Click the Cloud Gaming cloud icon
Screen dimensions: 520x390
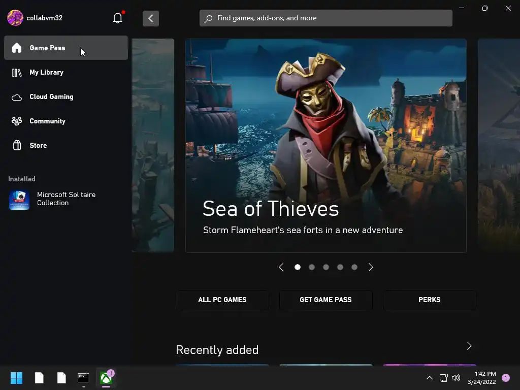[x=17, y=97]
